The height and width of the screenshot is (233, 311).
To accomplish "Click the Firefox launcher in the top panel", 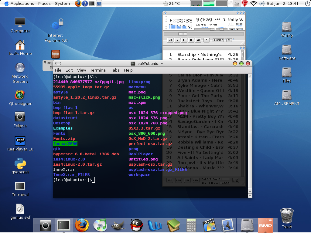I will tap(78, 4).
